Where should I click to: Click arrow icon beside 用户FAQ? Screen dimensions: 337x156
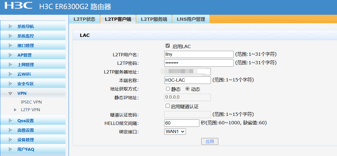(10, 149)
